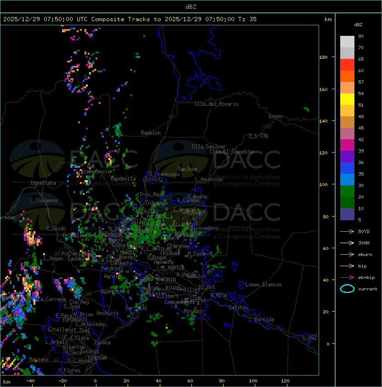Click the 'E_1-736' map label
Screen dimensions: 382x387
pos(258,136)
